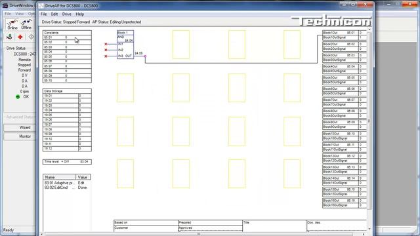Screen dimensions: 420x236
Task: Click the red X on input IN3
Action: [x=106, y=56]
